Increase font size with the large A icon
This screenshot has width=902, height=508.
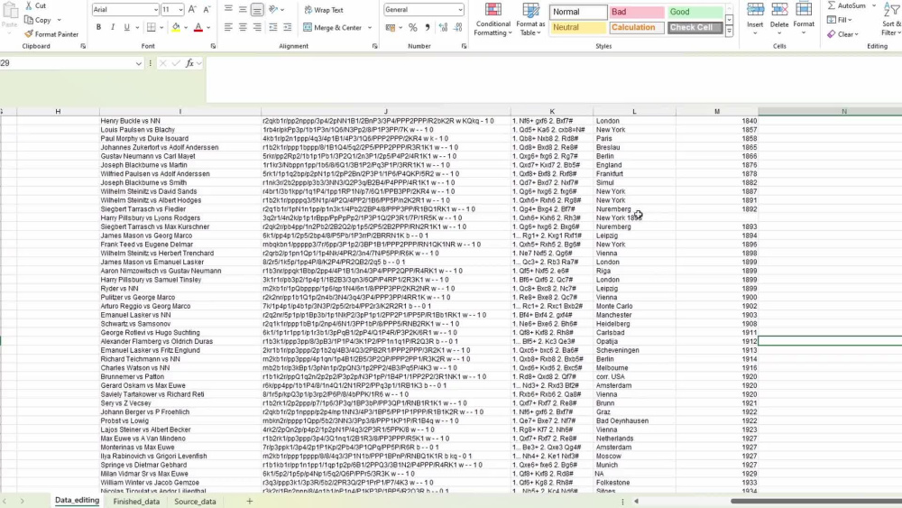pos(192,10)
